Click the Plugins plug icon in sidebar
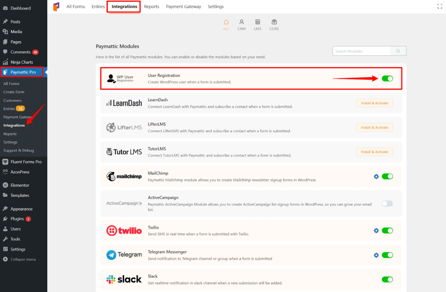Image resolution: width=446 pixels, height=292 pixels. pyautogui.click(x=5, y=219)
